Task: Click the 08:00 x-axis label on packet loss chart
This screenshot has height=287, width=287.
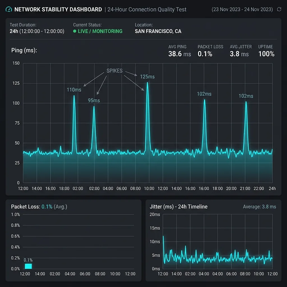Action: [100, 274]
